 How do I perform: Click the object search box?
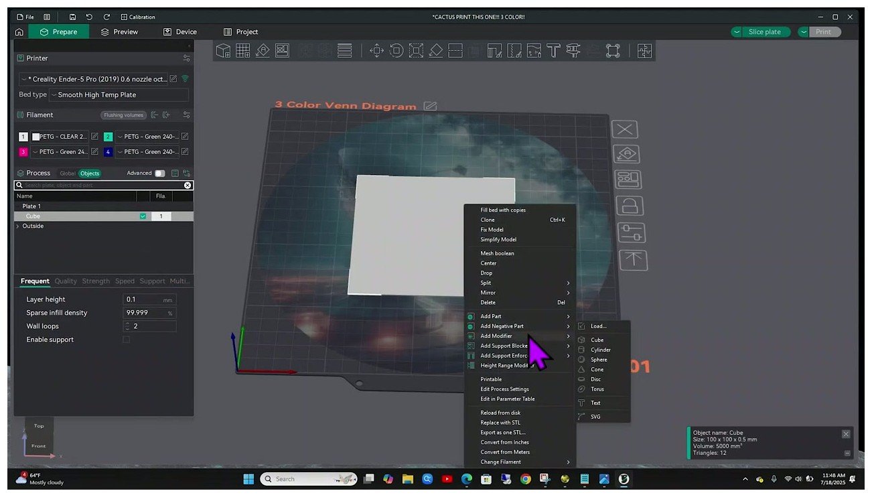[104, 186]
